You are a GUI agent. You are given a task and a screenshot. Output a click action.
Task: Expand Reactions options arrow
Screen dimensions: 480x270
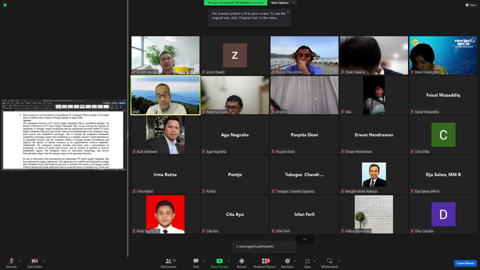295,261
